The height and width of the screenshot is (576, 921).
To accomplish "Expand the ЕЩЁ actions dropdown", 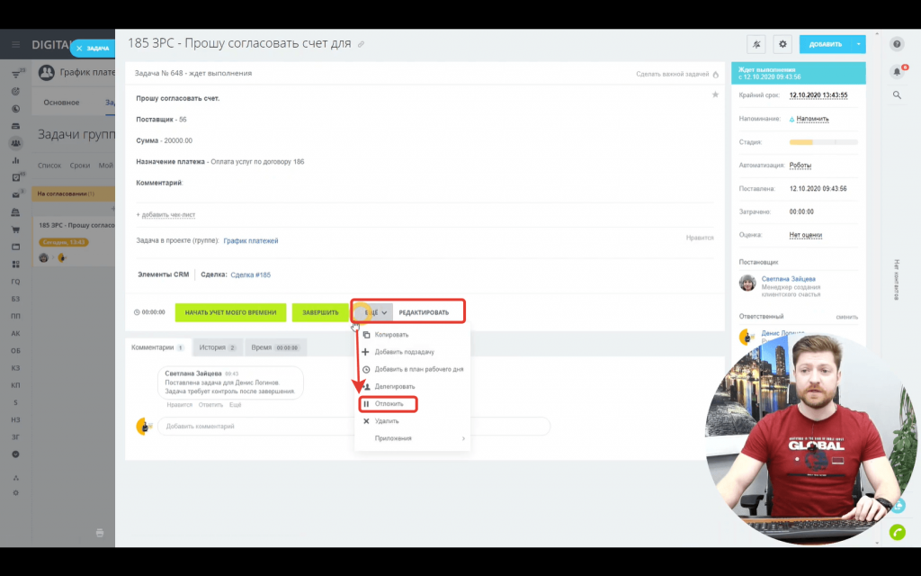I will tap(373, 312).
